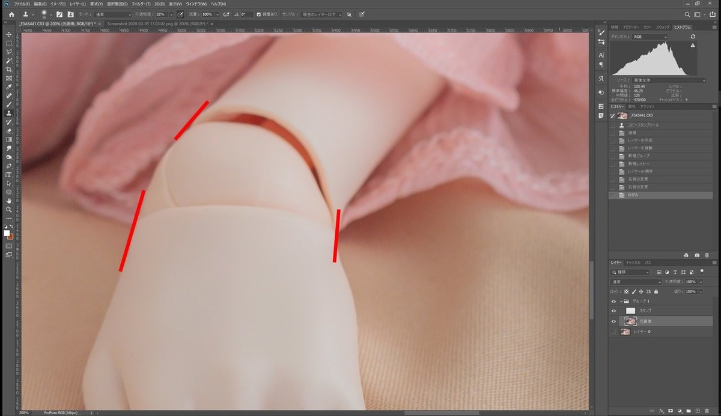Toggle the 調整あり checkbox
The width and height of the screenshot is (721, 416).
[x=258, y=14]
